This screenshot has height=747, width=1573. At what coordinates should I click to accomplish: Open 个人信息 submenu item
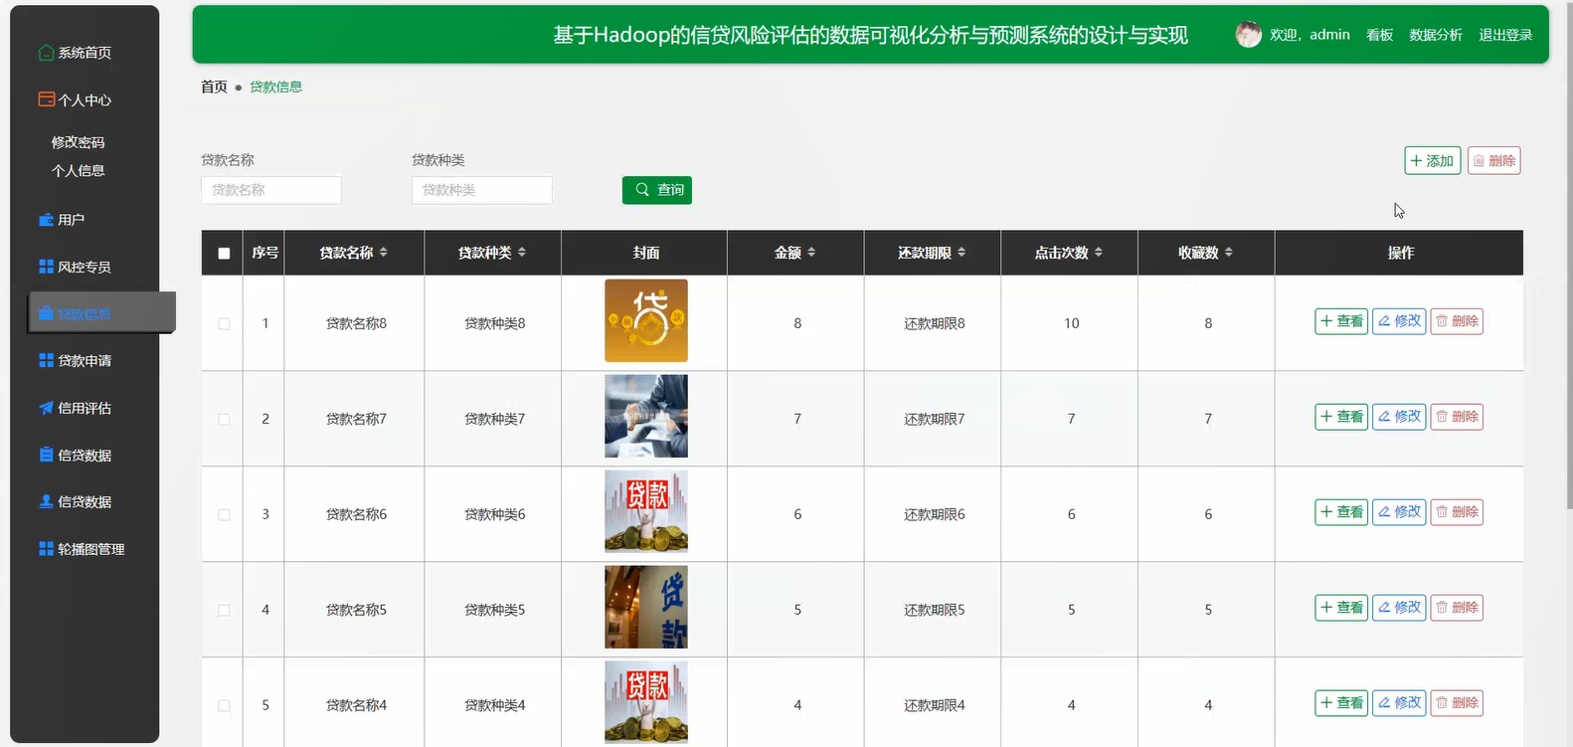coord(79,170)
